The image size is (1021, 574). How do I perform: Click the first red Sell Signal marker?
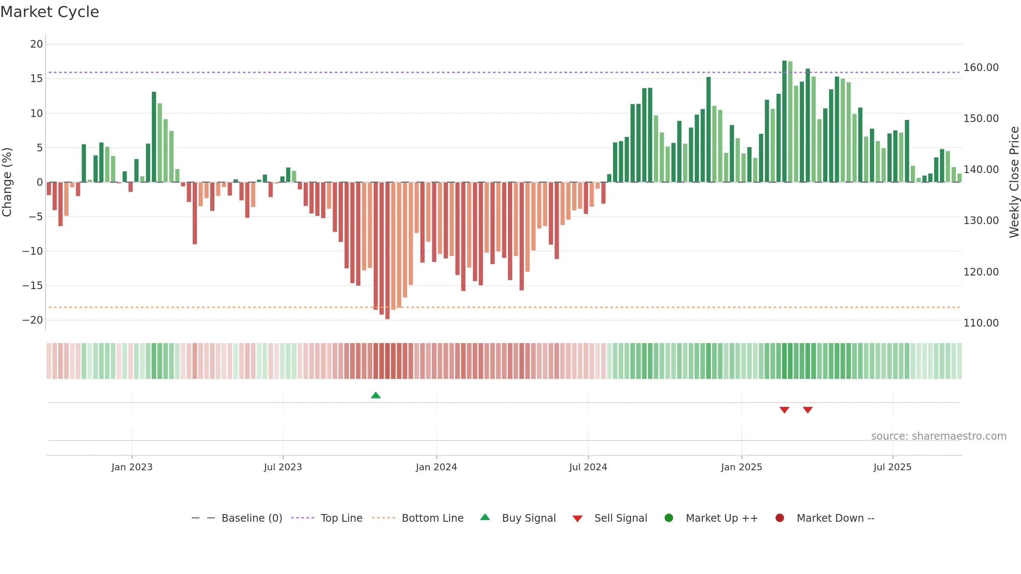click(784, 410)
